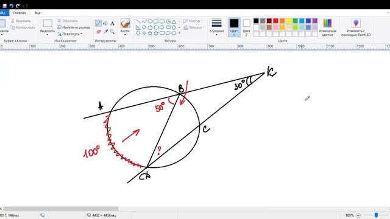Image resolution: width=390 pixels, height=219 pixels.
Task: Open the quick access toolbar customize dropdown
Action: [x=23, y=5]
